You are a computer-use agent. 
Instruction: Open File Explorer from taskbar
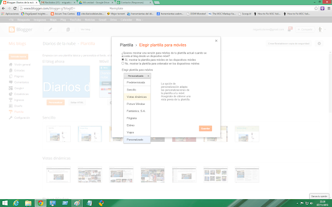coord(28,203)
